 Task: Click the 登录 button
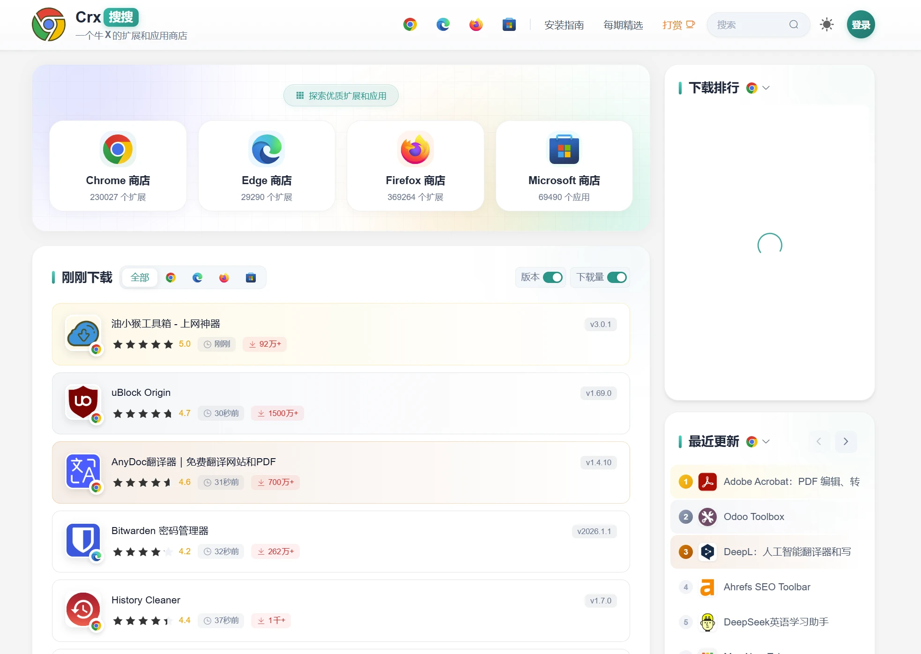(861, 24)
